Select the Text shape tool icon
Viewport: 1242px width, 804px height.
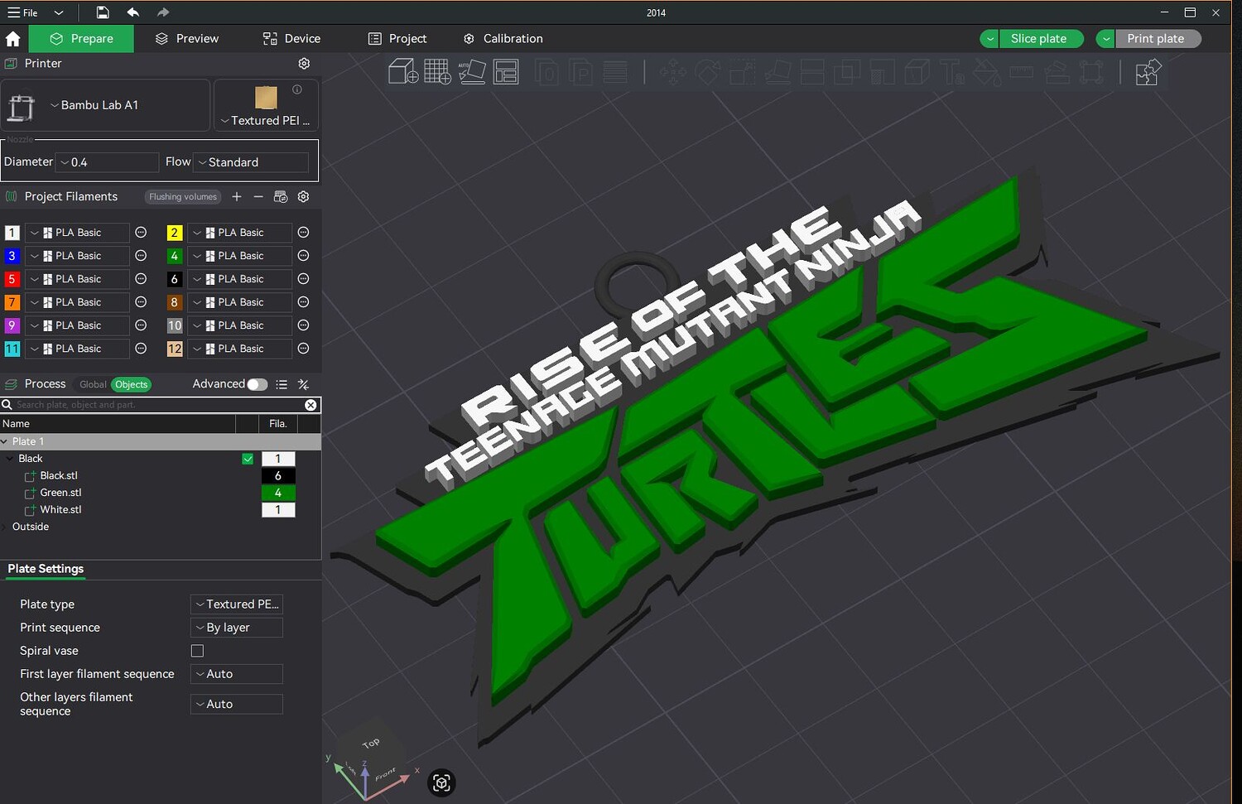click(951, 72)
